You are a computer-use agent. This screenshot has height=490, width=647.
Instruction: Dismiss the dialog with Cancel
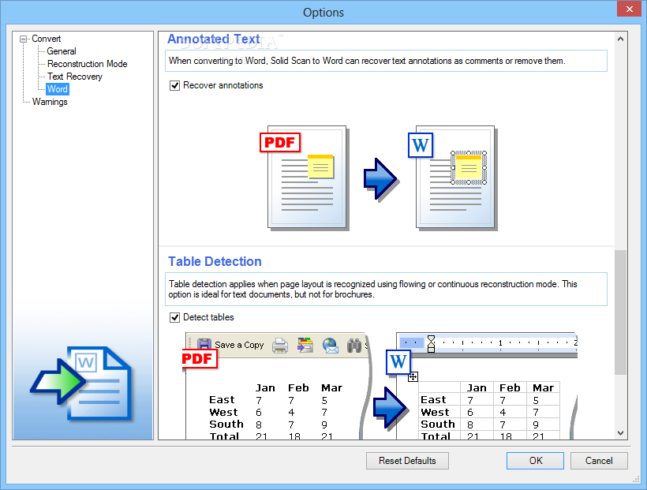tap(599, 461)
